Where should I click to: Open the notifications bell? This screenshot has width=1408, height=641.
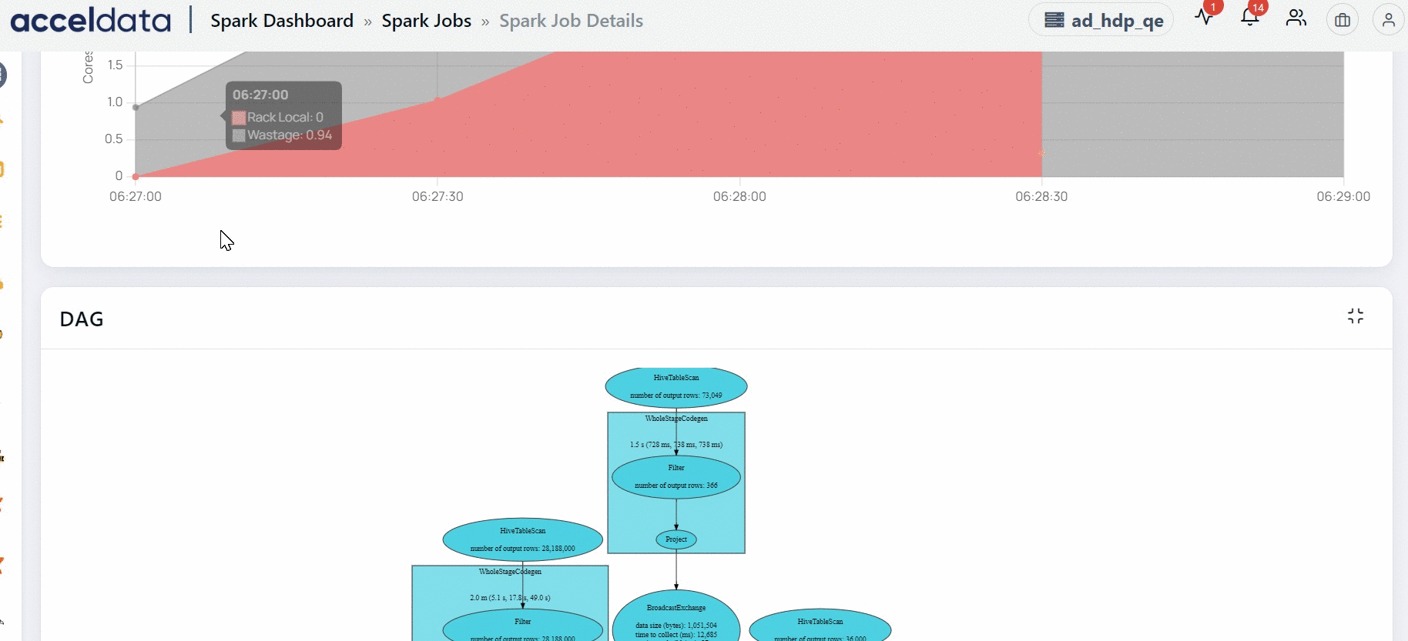click(x=1250, y=18)
